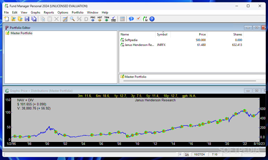
Task: Select Master Portfolio in the left tree
Action: 21,33
